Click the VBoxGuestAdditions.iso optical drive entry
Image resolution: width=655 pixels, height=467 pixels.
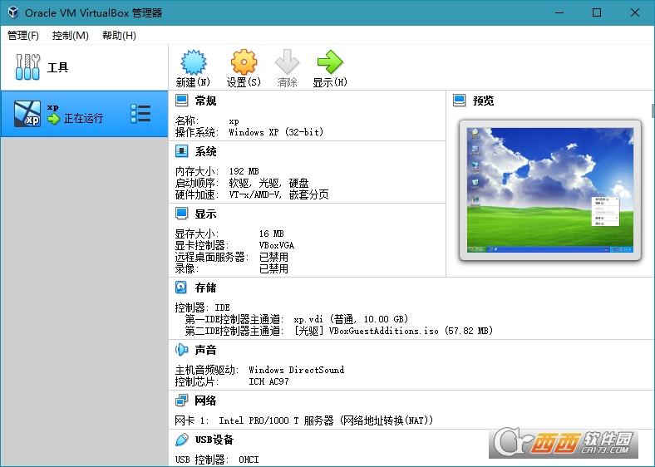393,332
